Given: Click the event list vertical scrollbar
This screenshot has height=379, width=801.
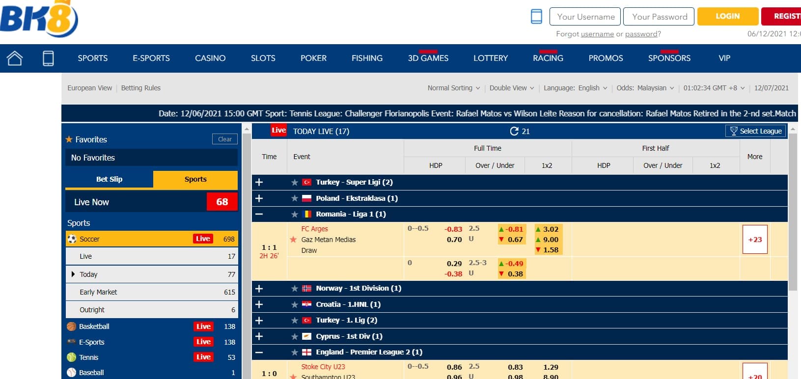Looking at the screenshot, I should (793, 211).
